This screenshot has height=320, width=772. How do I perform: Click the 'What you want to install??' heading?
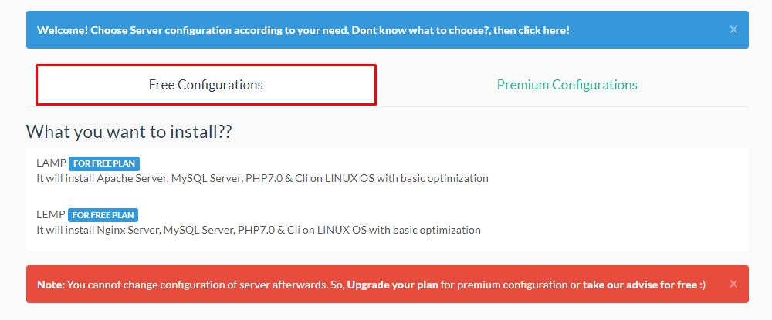pyautogui.click(x=129, y=132)
